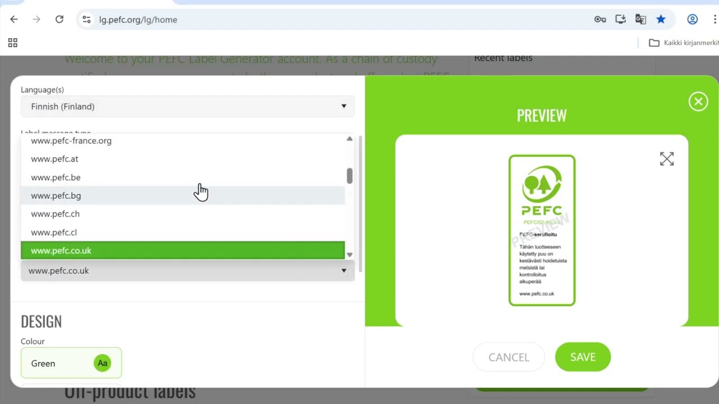Choose www.pefc.at from the list
The image size is (719, 404).
tap(183, 159)
